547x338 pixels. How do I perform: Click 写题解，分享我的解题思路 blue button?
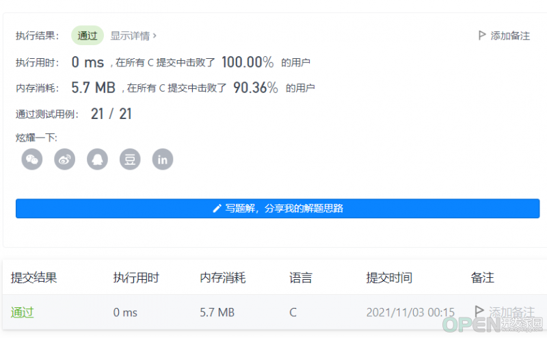click(x=278, y=209)
